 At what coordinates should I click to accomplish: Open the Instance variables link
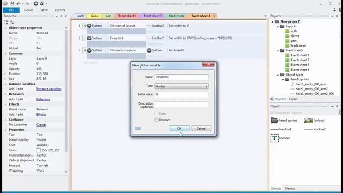pos(49,89)
